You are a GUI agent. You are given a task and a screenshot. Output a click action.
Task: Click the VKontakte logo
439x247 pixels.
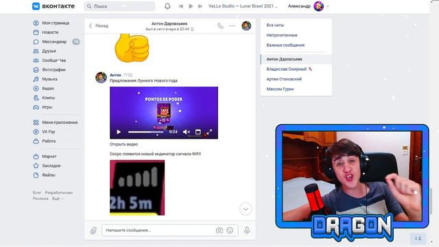coord(54,6)
